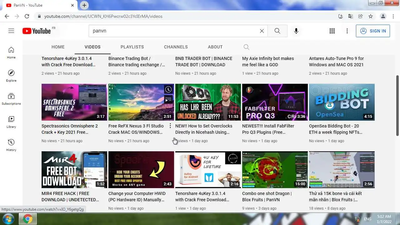
Task: Click the taskbar clock 5:12 AM
Action: (x=384, y=216)
